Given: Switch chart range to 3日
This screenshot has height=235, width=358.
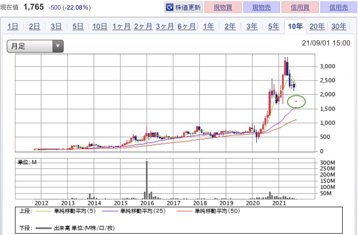Looking at the screenshot, I should 56,26.
